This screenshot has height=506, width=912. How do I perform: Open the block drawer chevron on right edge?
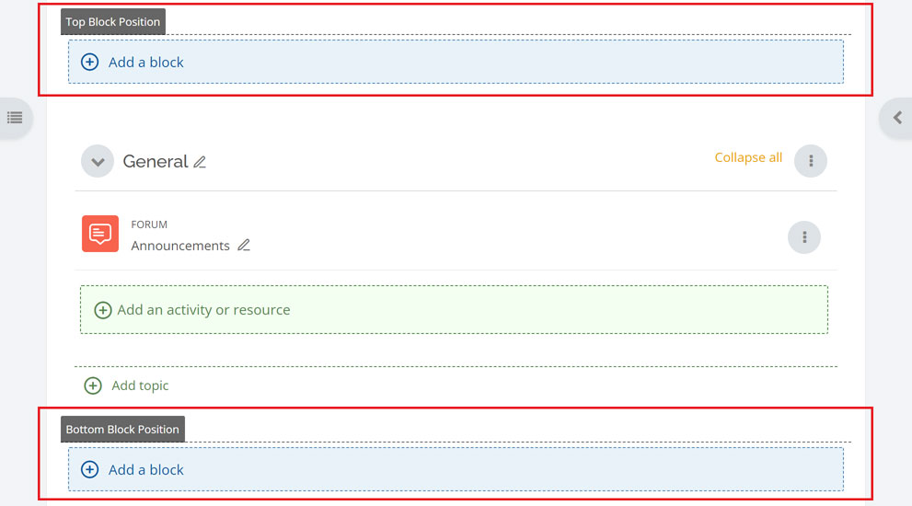tap(897, 118)
